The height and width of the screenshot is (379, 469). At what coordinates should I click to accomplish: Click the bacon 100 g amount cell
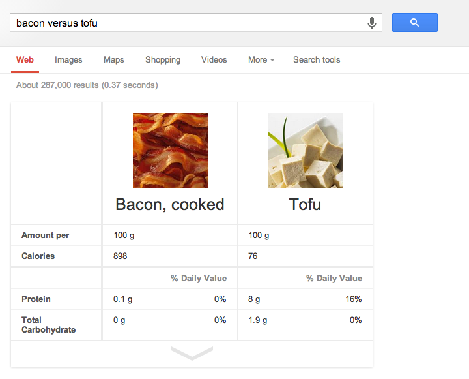124,235
